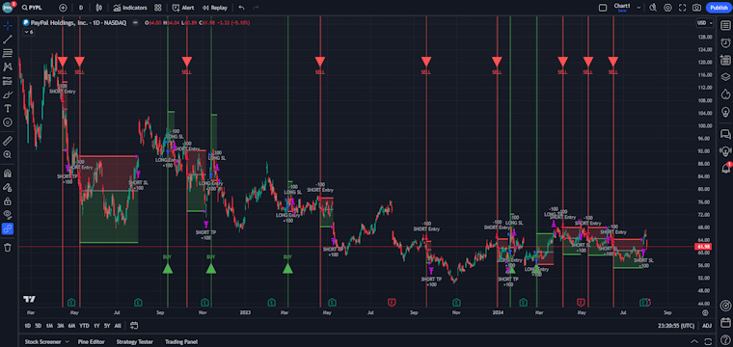Viewport: 733px width, 347px height.
Task: Open the USD currency dropdown
Action: 705,22
